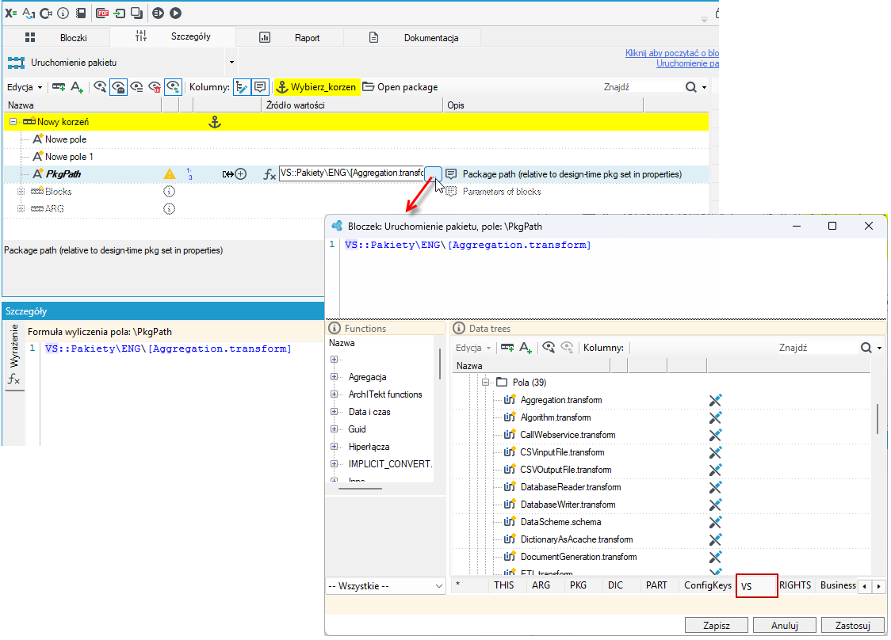Click the edit icon beside Aggregation.transform

click(x=715, y=400)
